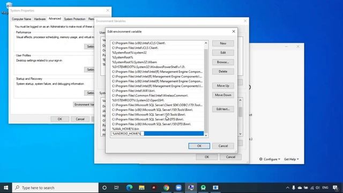Click the microphone icon in system tray
The height and width of the screenshot is (193, 343).
294,188
